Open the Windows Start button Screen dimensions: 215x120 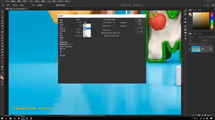(x=2, y=118)
